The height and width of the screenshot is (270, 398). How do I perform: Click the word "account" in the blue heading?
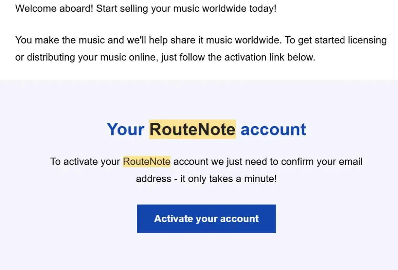click(273, 129)
